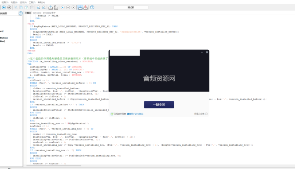Click the i, oldTotal, nowTotal INTEGER line
The image size is (295, 169).
tap(56, 75)
